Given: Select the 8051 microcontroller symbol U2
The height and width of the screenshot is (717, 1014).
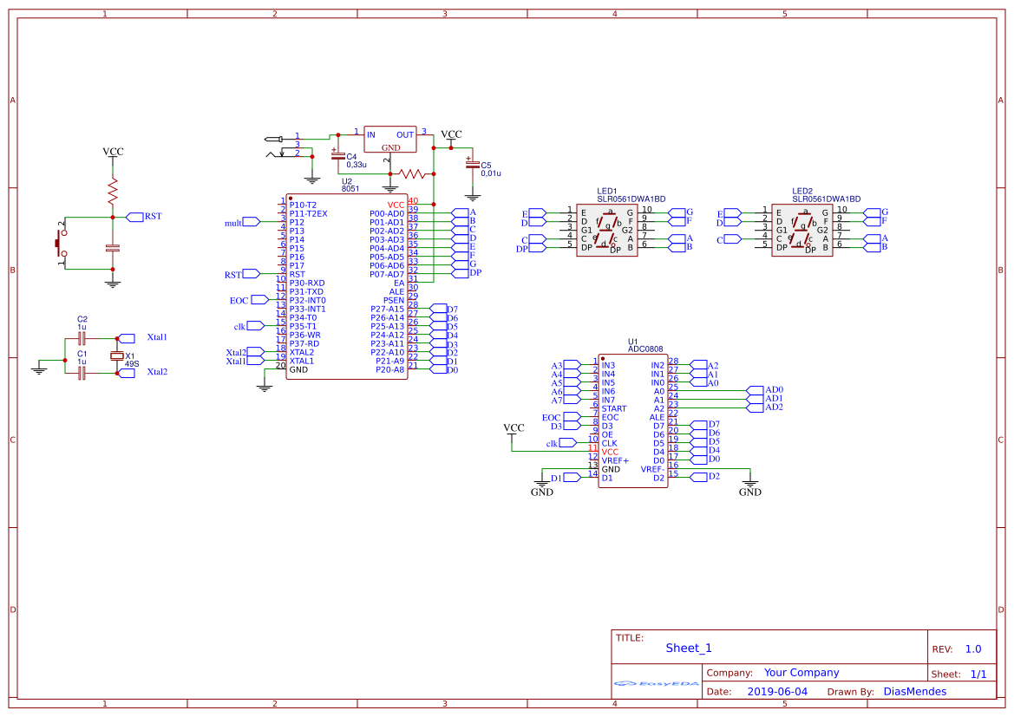Looking at the screenshot, I should [x=347, y=286].
